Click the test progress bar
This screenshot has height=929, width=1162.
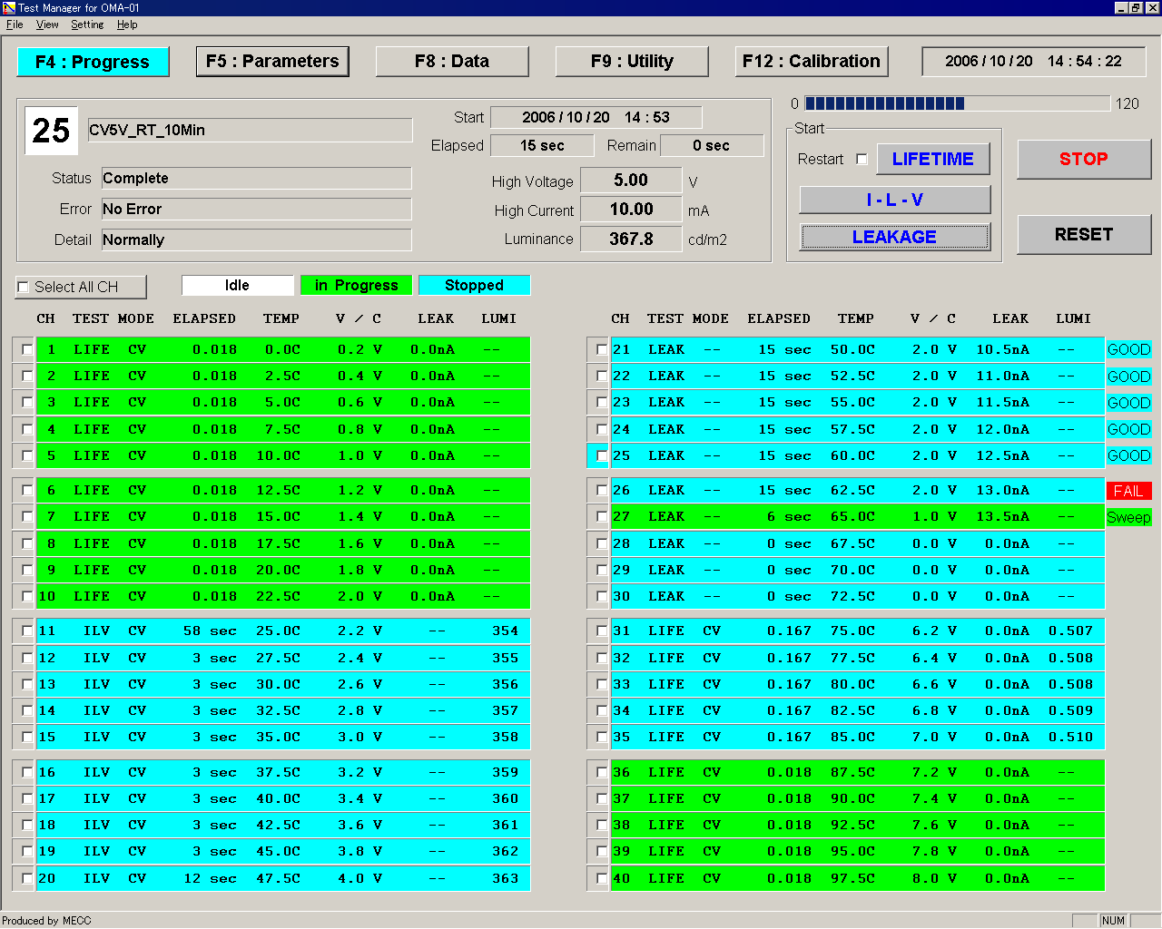pos(957,103)
